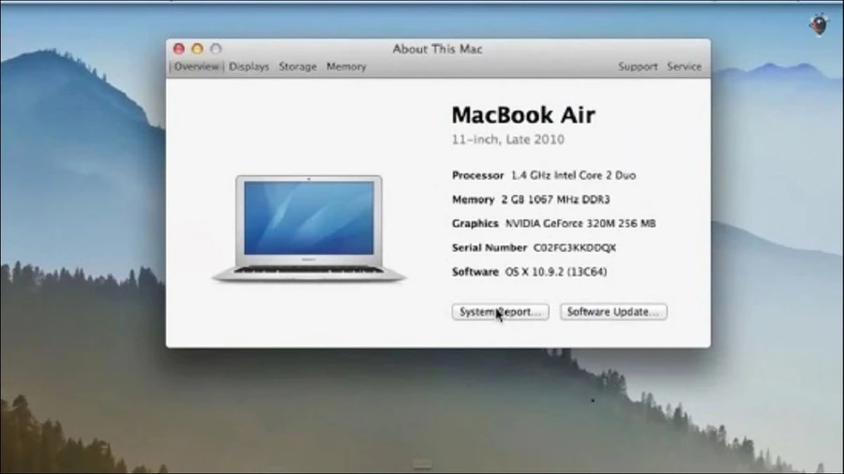Open the Support section

click(638, 67)
